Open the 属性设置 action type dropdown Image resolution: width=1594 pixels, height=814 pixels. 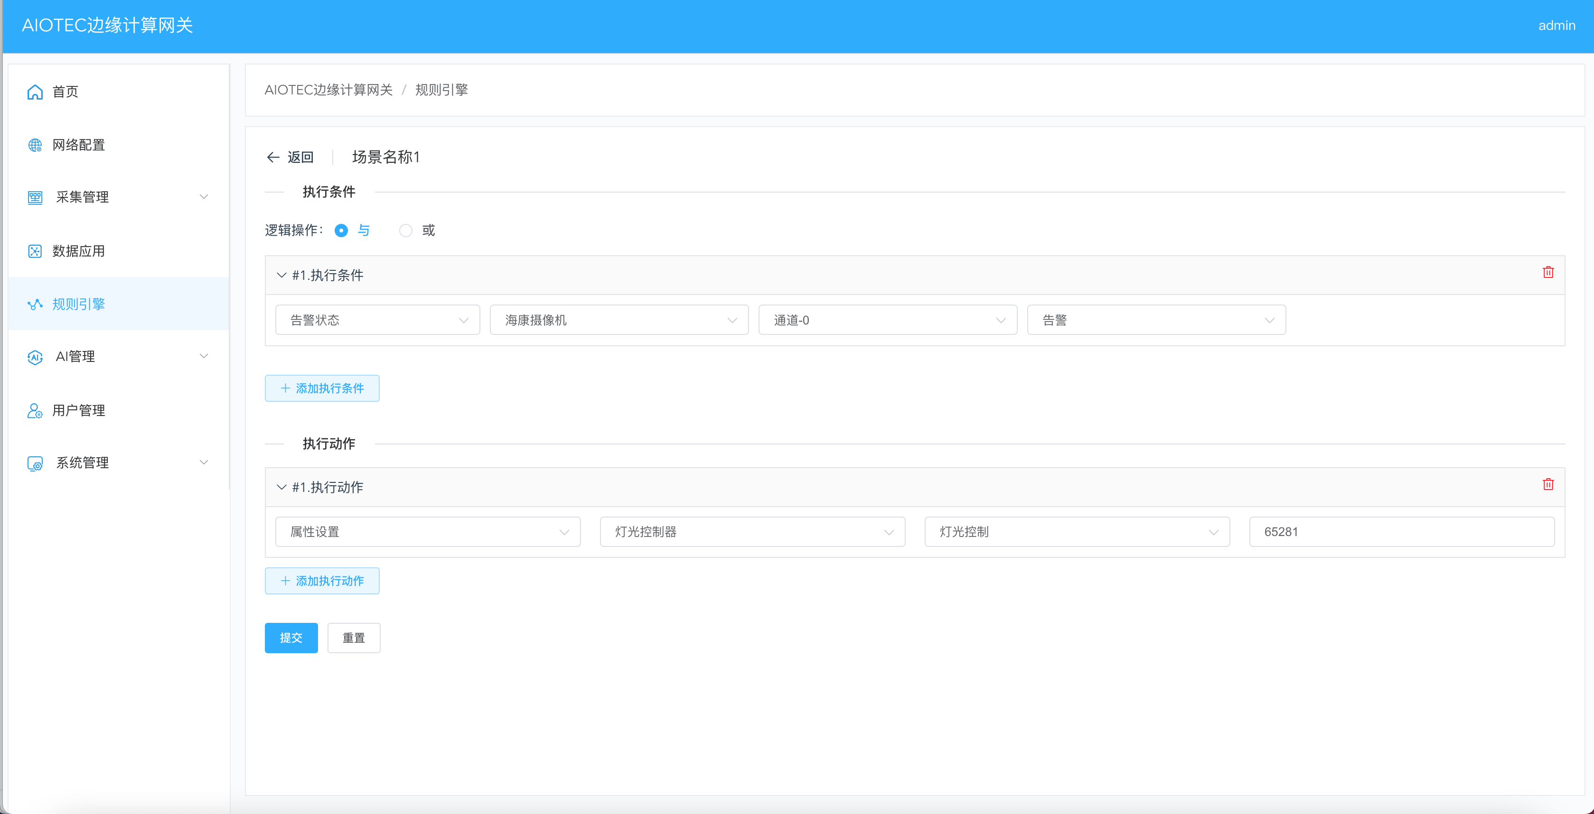point(428,532)
